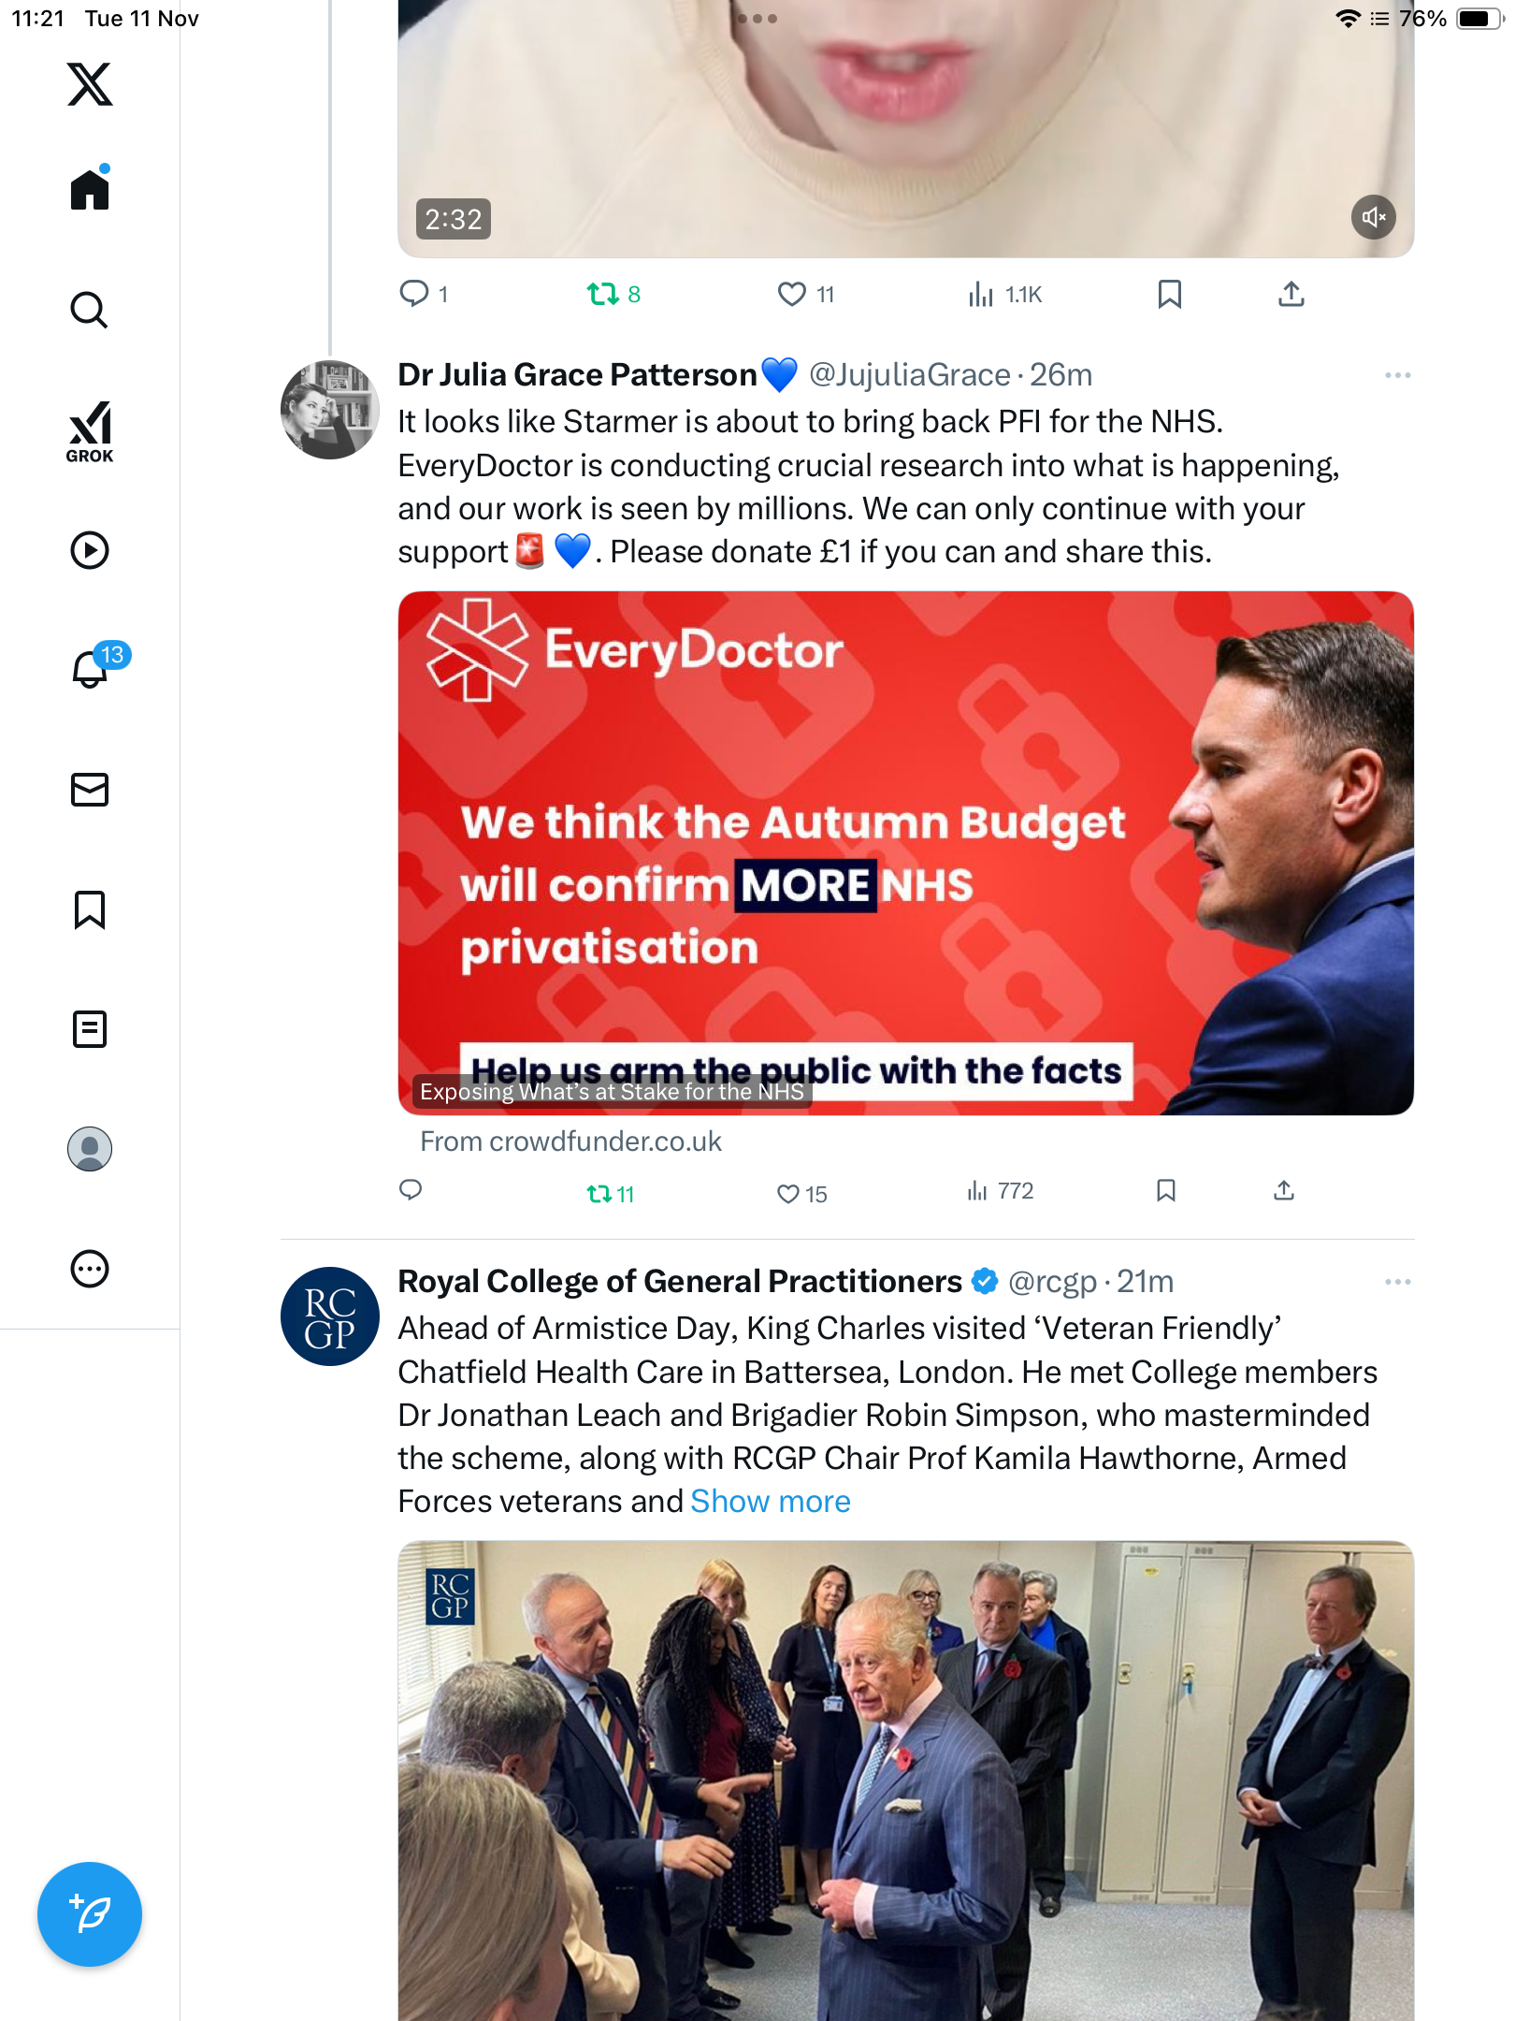Screen dimensions: 1515x2021
Task: Open Bookmarks in the sidebar
Action: pyautogui.click(x=90, y=909)
